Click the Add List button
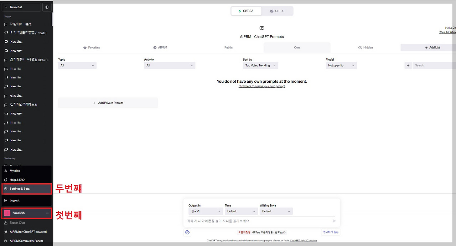Viewport: 456px width, 246px height. click(428, 47)
